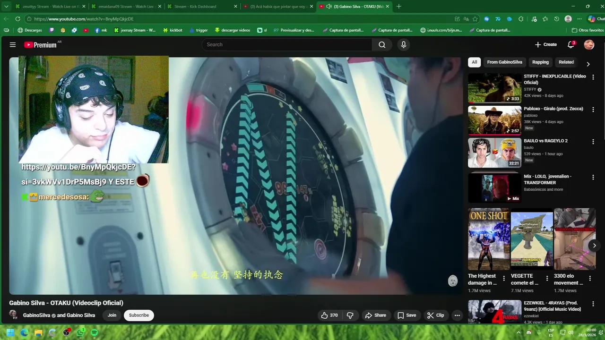Open options for EZEWKIEL - 4RAYAS video
605x340 pixels.
pos(593,305)
